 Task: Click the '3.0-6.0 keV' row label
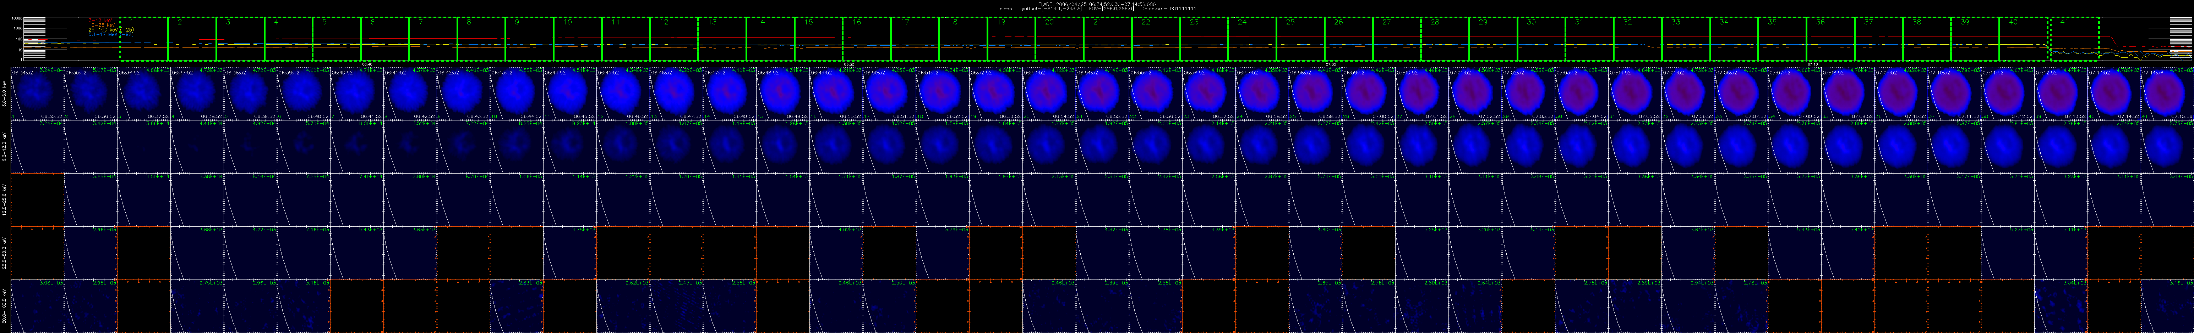click(5, 94)
